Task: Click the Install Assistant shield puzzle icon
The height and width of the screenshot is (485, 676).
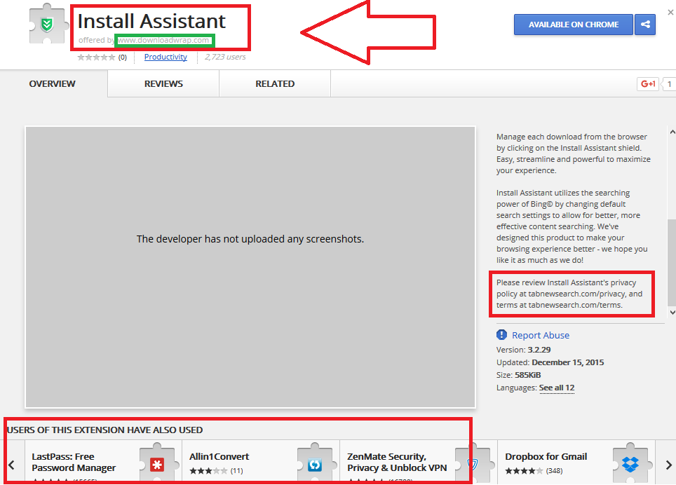Action: point(47,24)
